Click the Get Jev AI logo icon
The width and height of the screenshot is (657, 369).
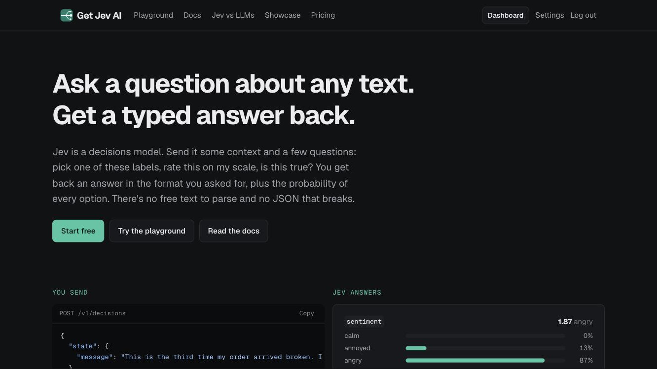coord(67,15)
